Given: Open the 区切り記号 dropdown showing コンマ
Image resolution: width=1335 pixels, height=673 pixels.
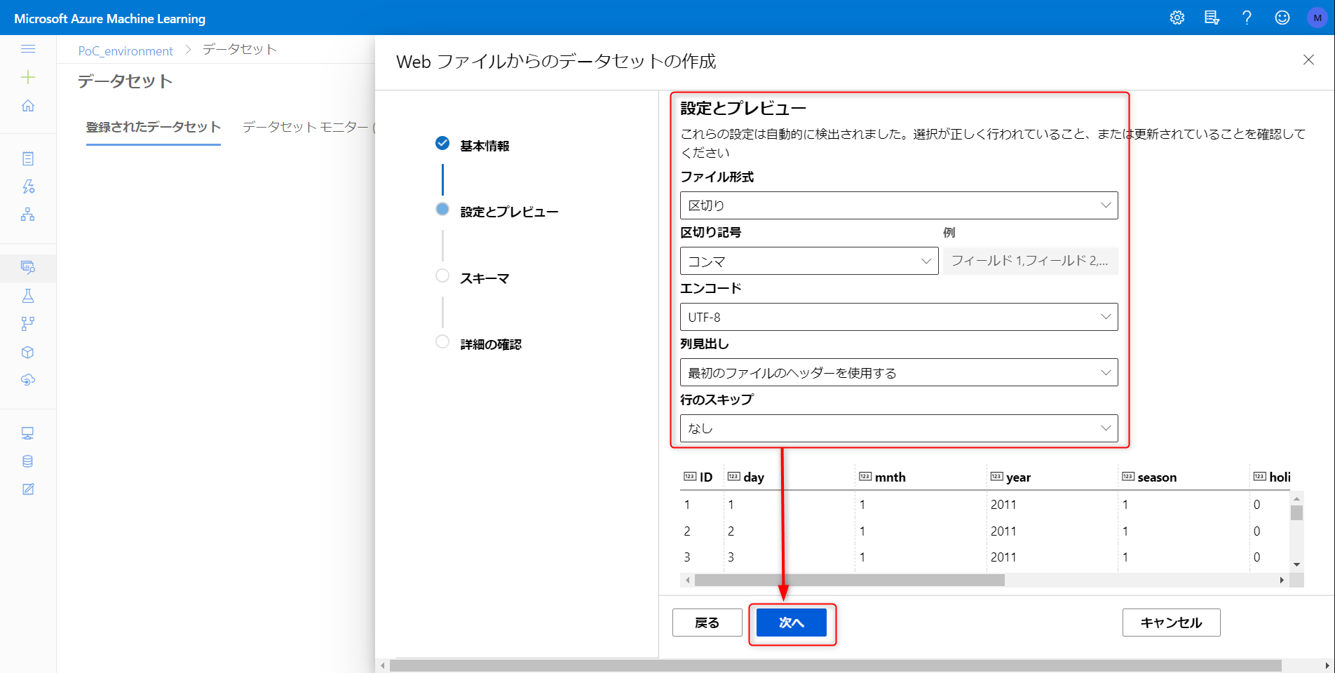Looking at the screenshot, I should tap(809, 261).
